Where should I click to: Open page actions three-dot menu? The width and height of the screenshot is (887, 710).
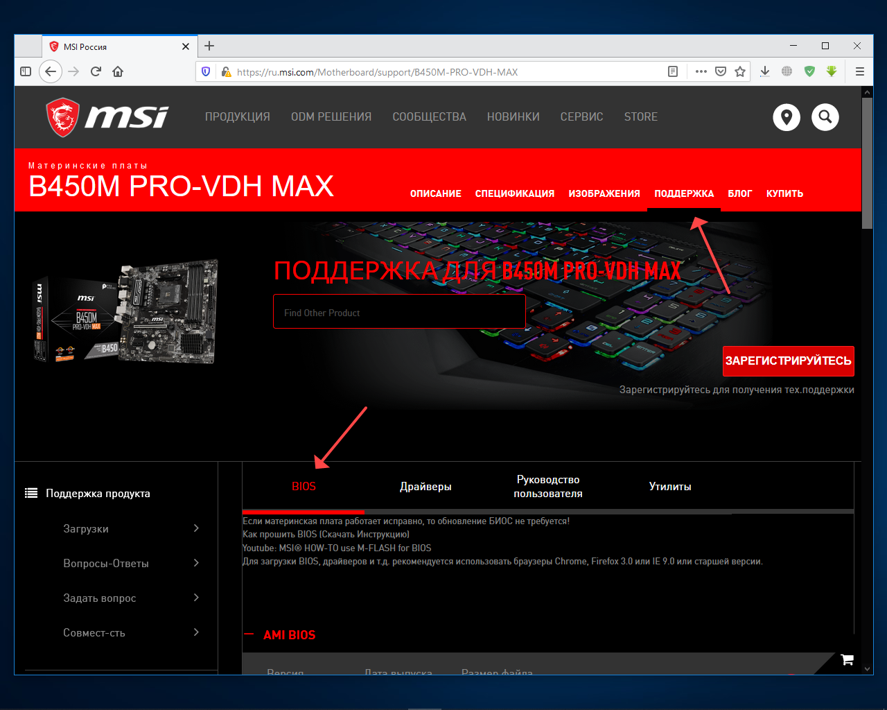pos(701,71)
